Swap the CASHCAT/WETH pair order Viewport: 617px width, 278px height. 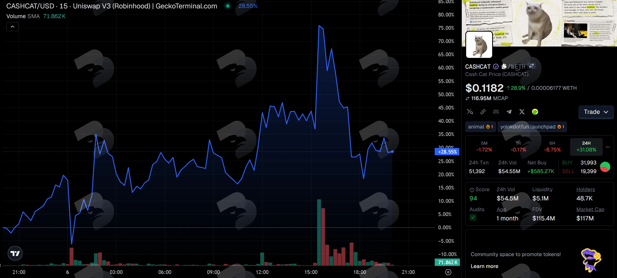[x=531, y=66]
